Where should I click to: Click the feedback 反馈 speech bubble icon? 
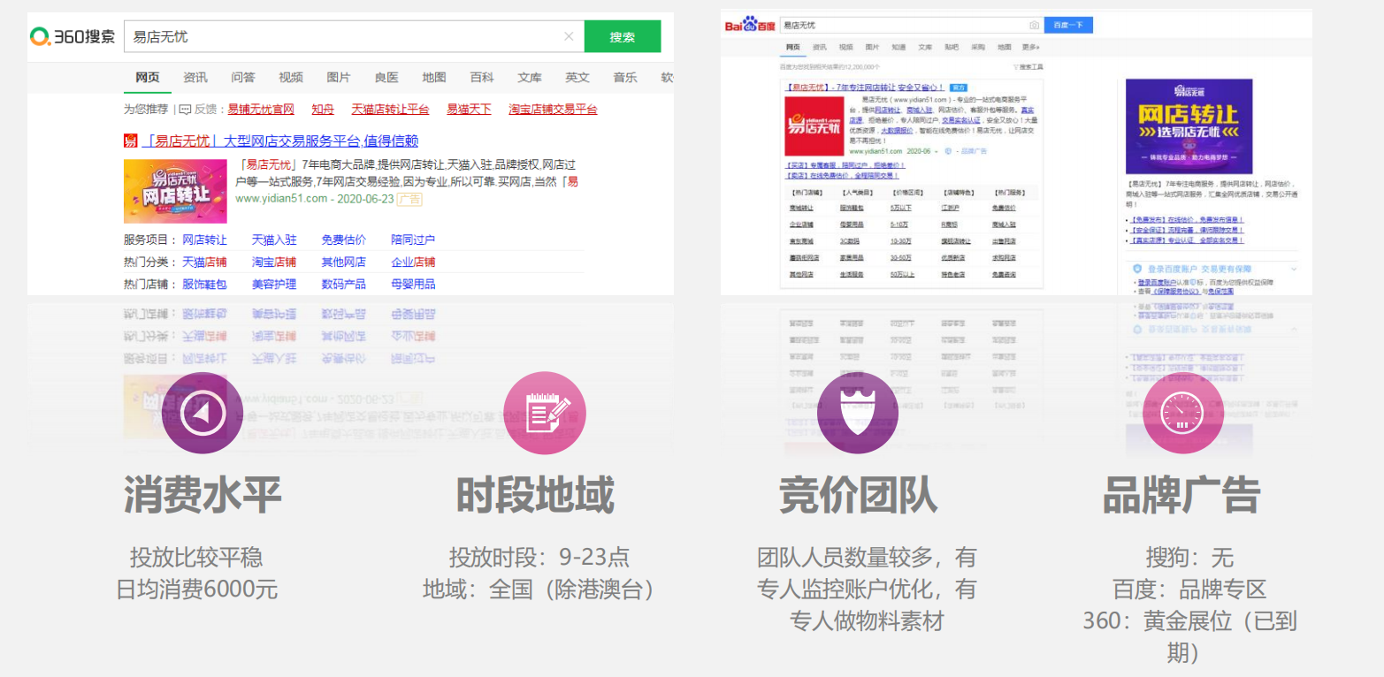pos(185,110)
